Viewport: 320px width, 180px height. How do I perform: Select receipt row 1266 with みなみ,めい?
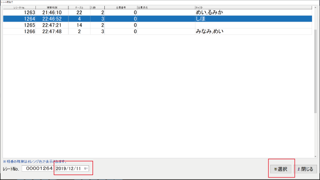click(158, 31)
